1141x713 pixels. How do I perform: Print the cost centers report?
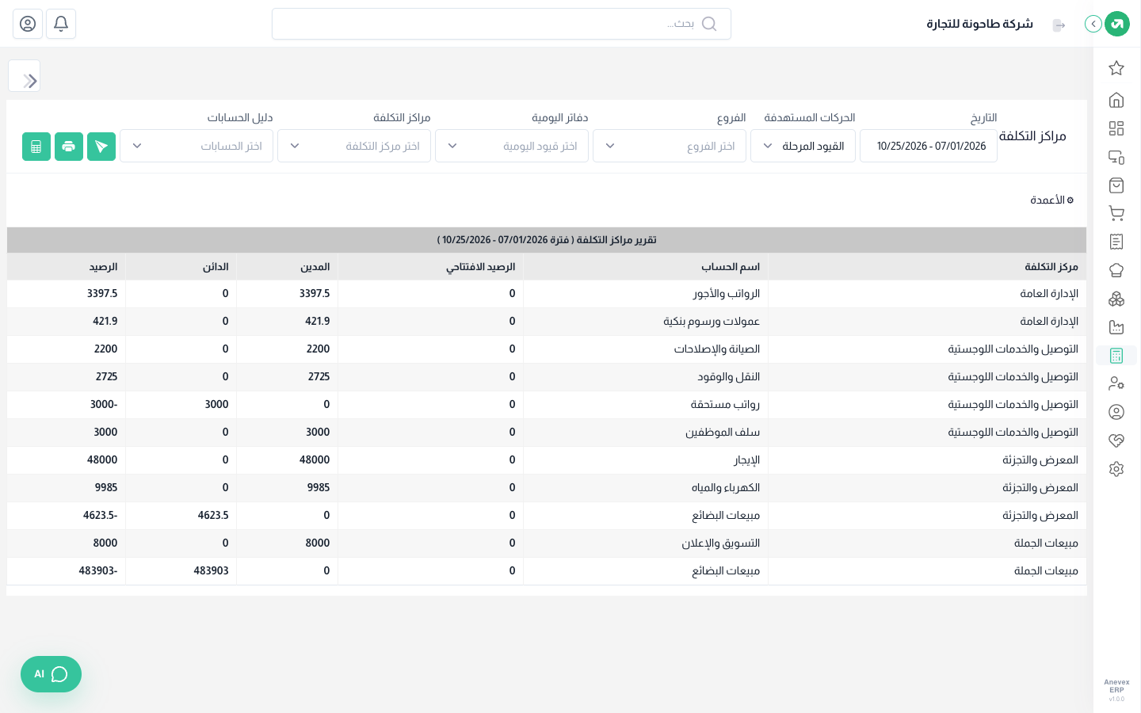pyautogui.click(x=69, y=147)
